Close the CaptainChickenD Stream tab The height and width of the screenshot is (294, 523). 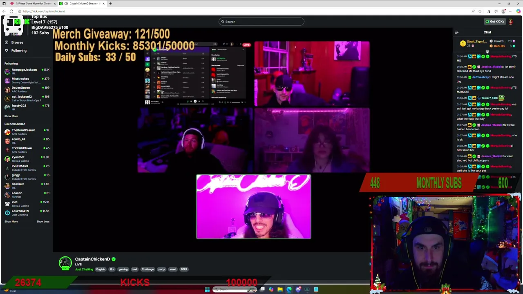pyautogui.click(x=103, y=3)
